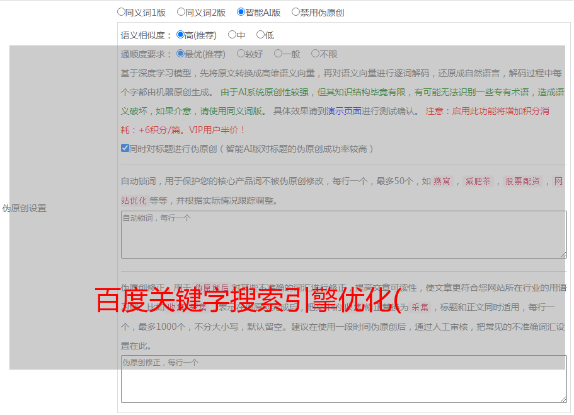Choose 较好 for 通顺度要求
The image size is (574, 415).
pos(241,54)
